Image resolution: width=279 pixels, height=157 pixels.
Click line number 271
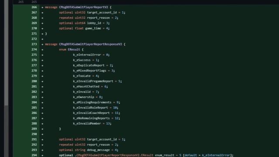coord(34,34)
